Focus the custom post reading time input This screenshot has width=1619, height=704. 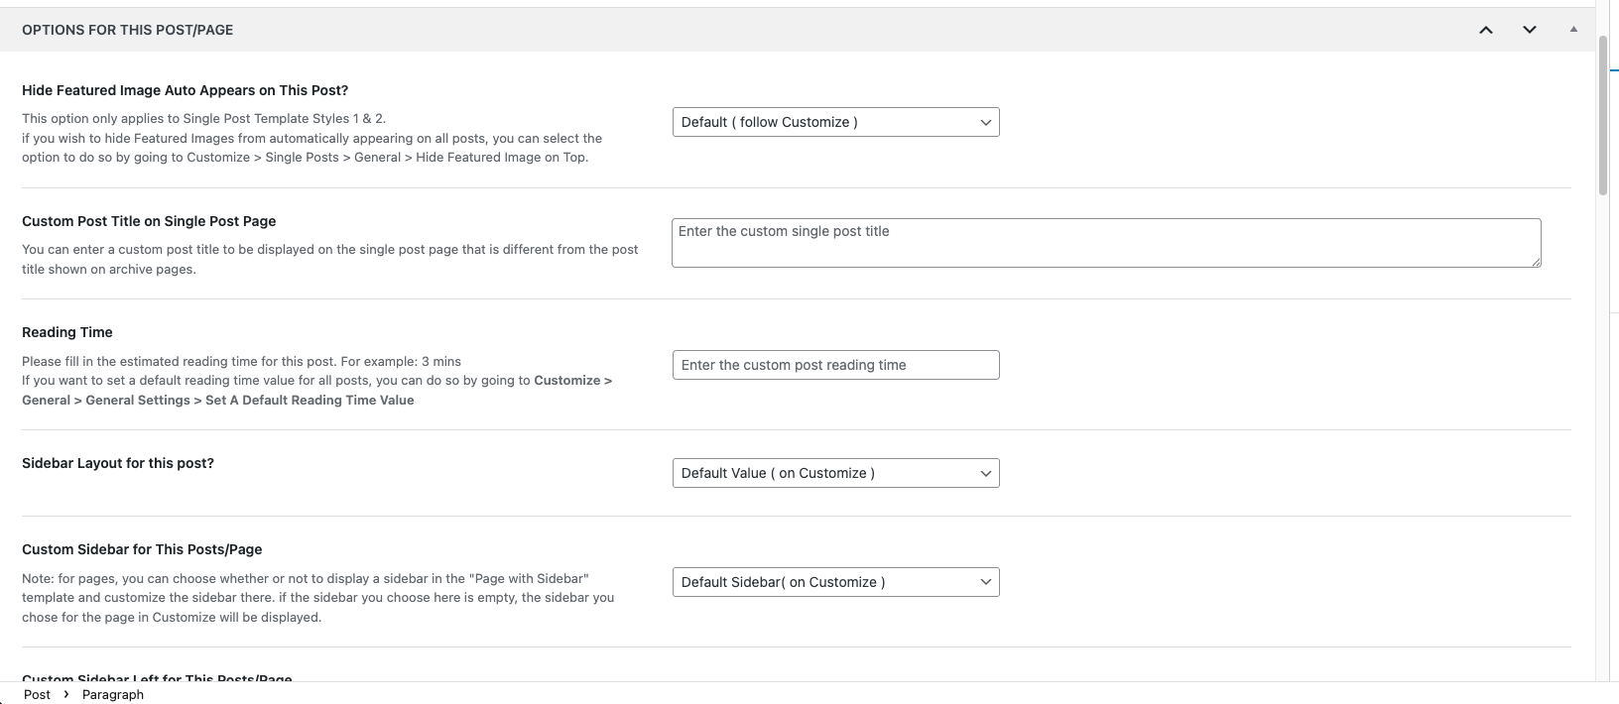835,365
